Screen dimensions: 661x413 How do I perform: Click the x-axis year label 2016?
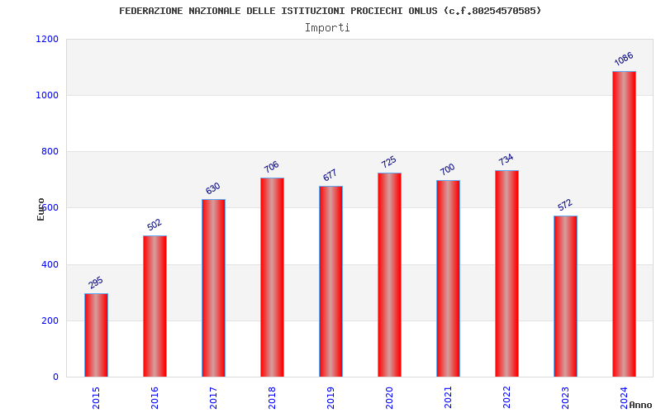155,398
